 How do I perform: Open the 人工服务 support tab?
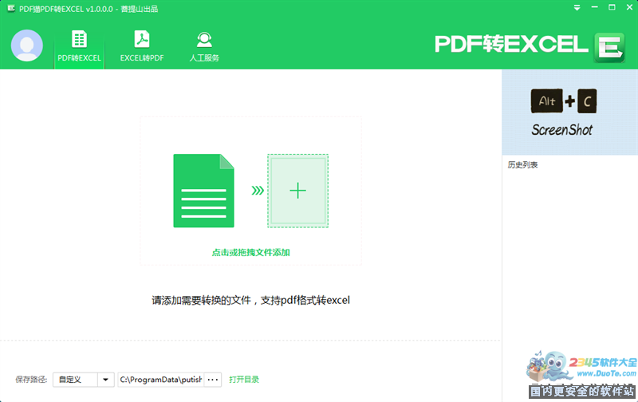tap(204, 46)
